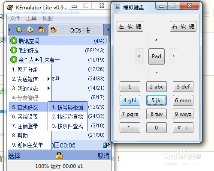
Task: Click the star dot key
Action: (130, 128)
